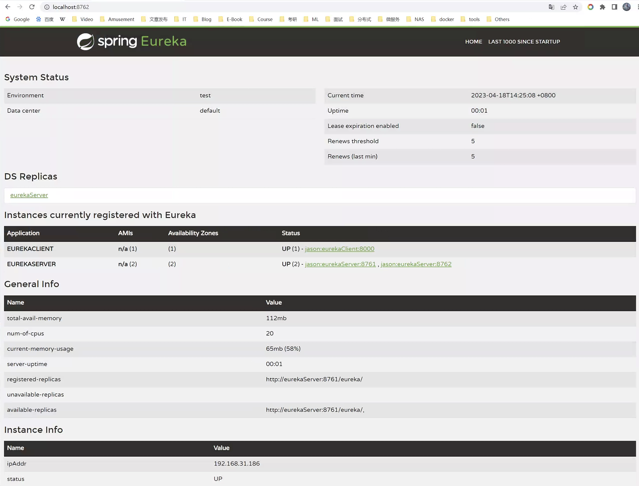639x486 pixels.
Task: Open the Wikipedia W bookmark
Action: 63,19
